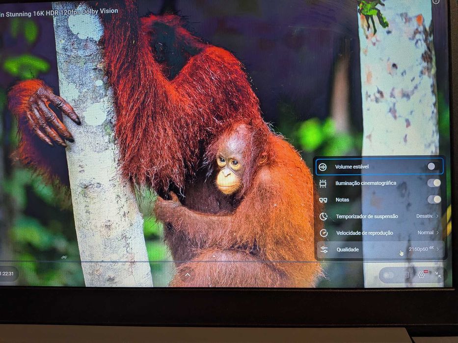
Task: Open the settings gear in player controls
Action: click(422, 274)
